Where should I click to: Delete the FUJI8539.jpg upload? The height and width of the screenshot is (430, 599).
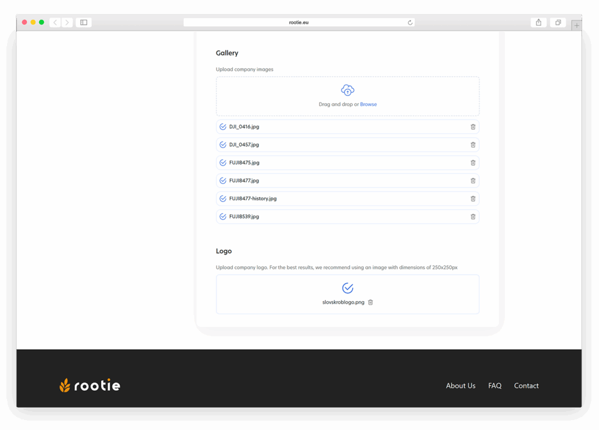pyautogui.click(x=473, y=217)
